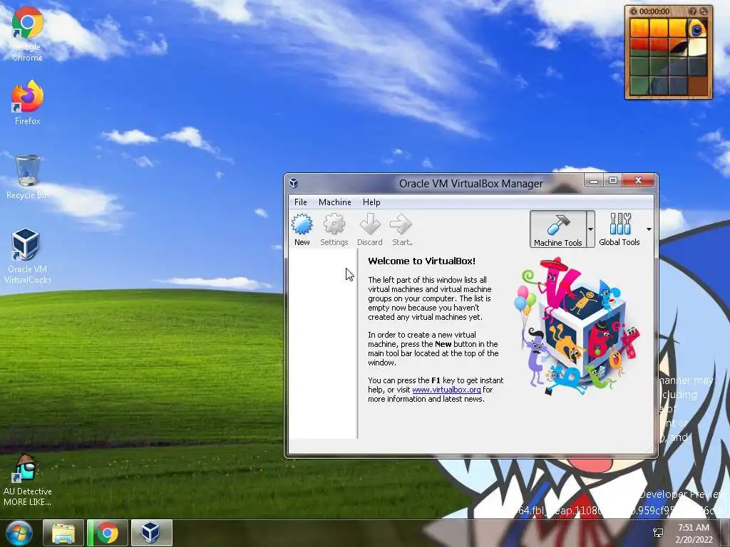Close the VirtualBox Manager window

coord(638,180)
